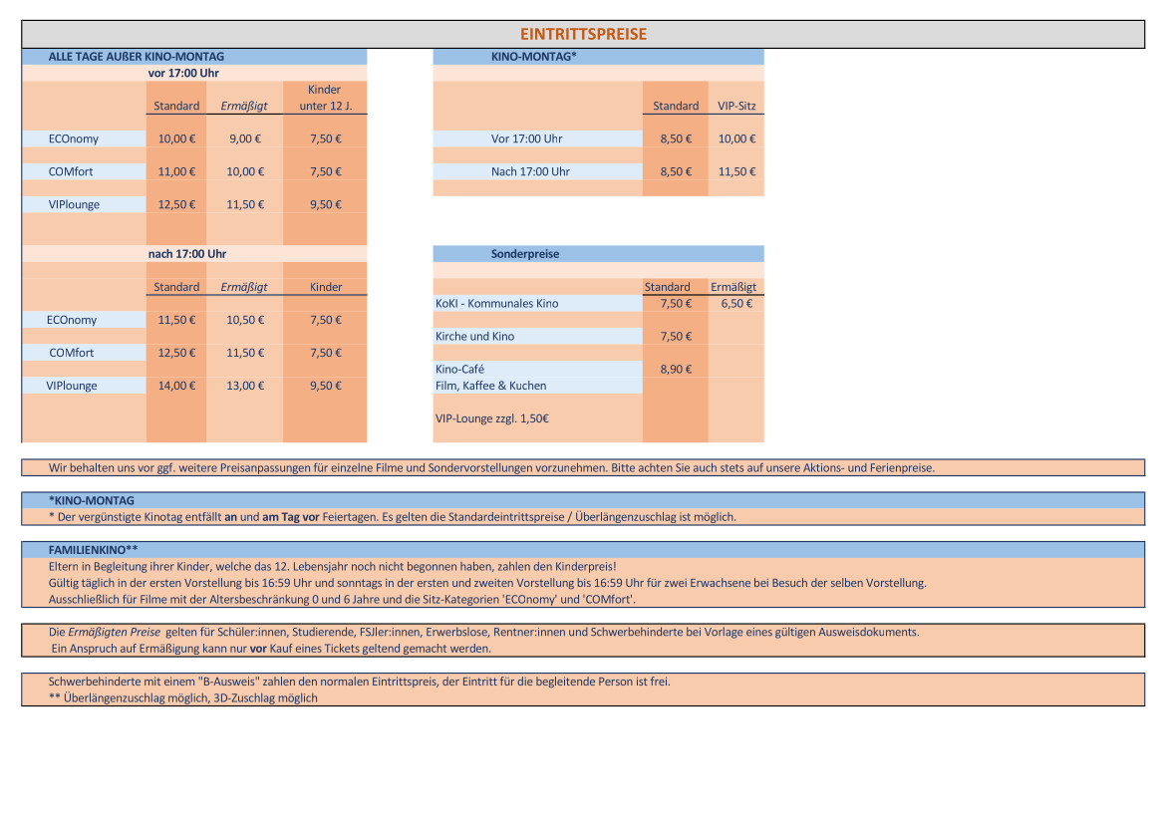Click the VIP-Lounge zzgl. 1,50€ note
The width and height of the screenshot is (1165, 823).
pos(492,418)
